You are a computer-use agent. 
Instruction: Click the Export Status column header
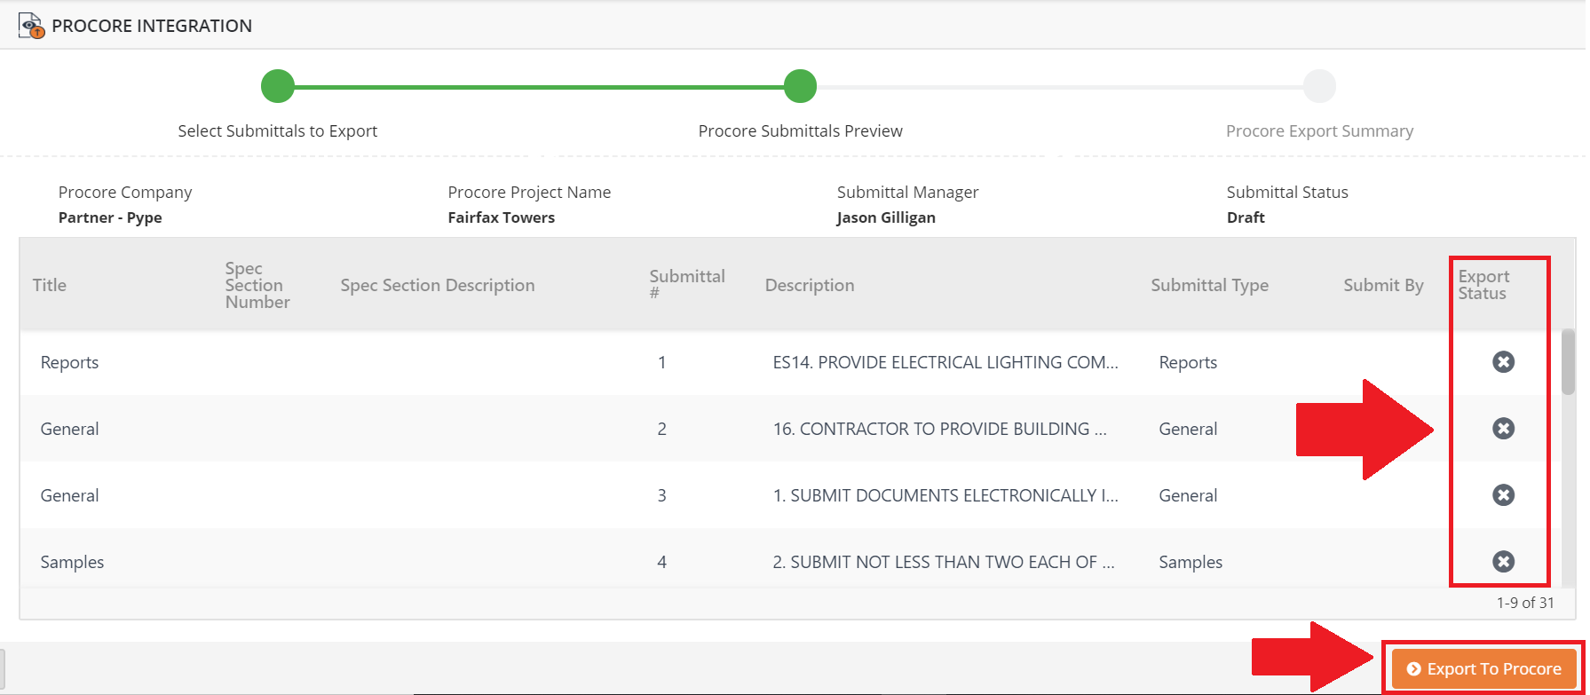point(1483,285)
